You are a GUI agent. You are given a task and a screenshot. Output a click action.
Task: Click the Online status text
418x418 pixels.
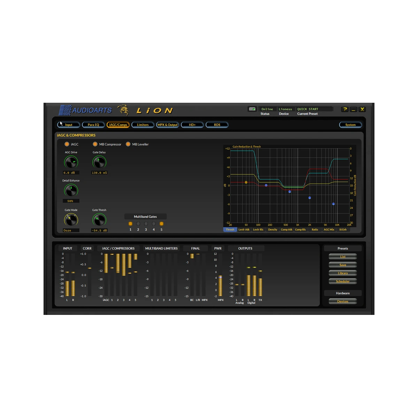click(x=267, y=109)
